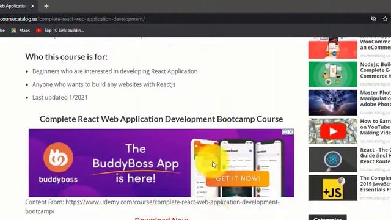Open the Maps bookmark

coord(20,31)
